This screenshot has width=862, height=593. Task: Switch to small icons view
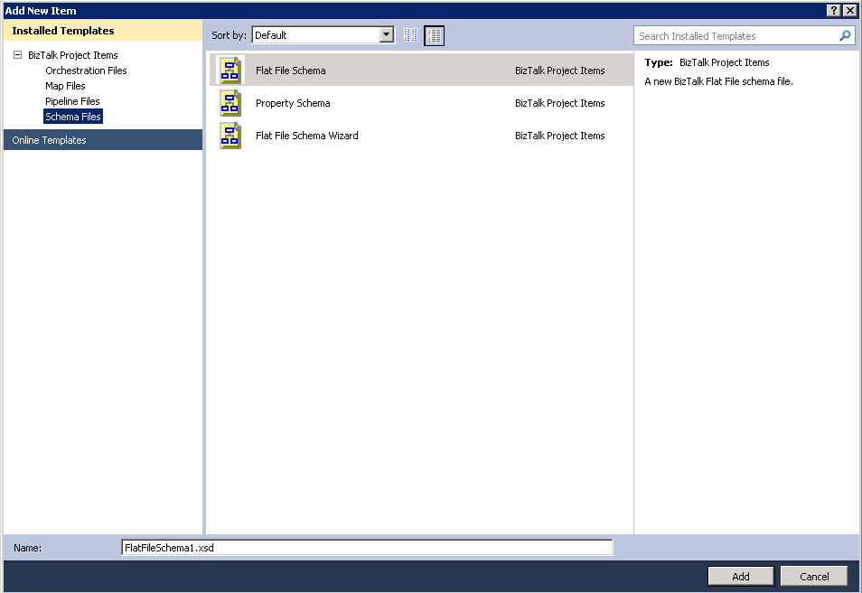coord(411,35)
